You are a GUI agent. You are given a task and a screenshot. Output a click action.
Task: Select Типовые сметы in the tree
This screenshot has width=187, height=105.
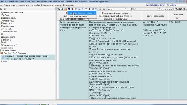[8, 18]
